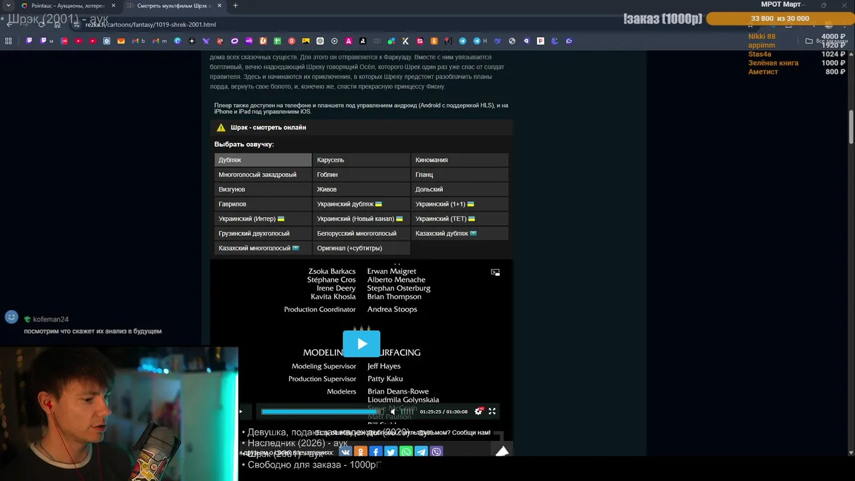This screenshot has height=481, width=855.
Task: Choose the Украинский (1+1) voice-over
Action: click(460, 204)
